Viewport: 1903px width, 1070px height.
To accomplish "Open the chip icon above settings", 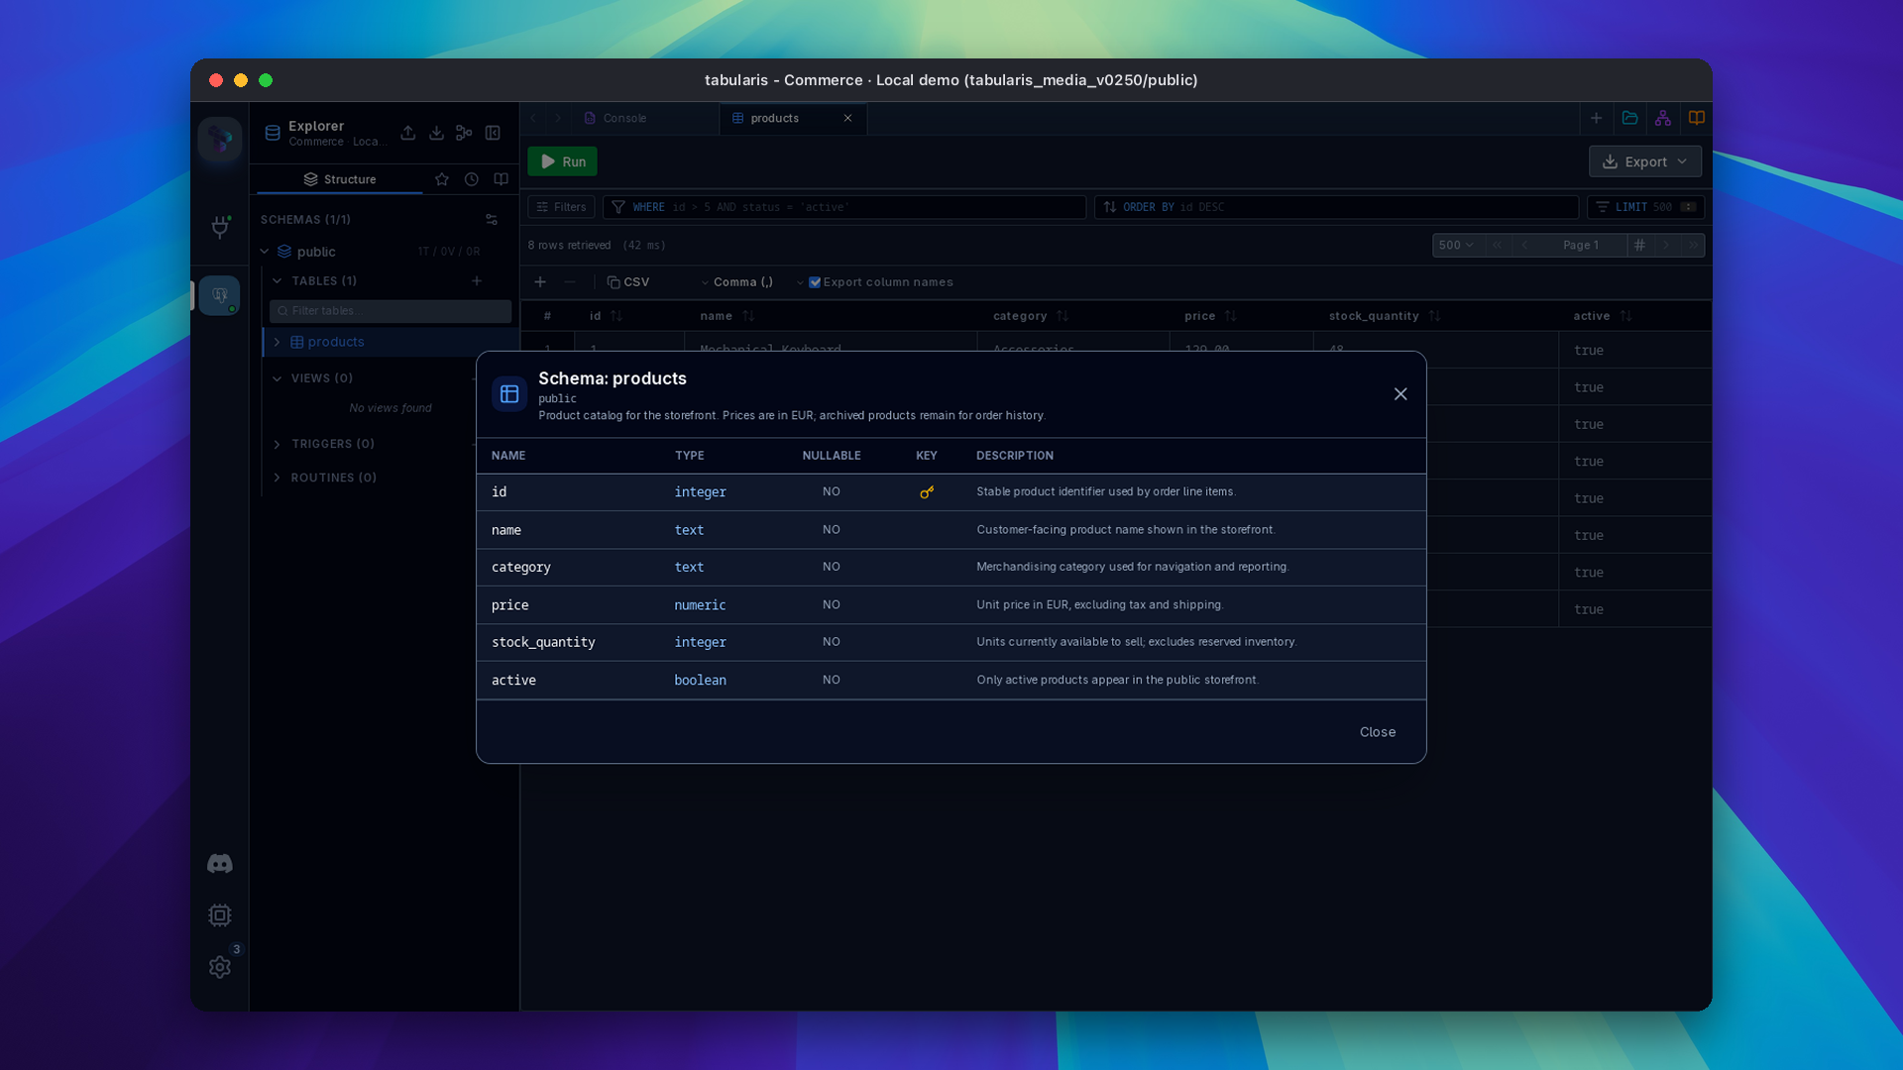I will coord(220,915).
